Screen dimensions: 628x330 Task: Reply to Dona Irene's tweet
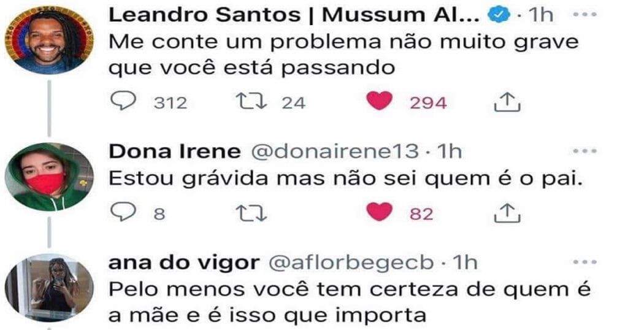123,212
